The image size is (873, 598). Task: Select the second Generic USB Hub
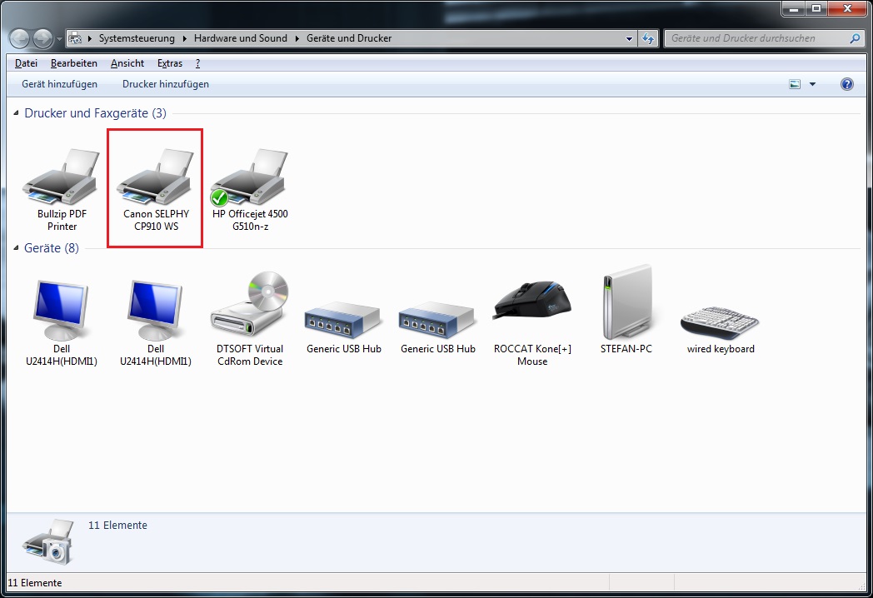click(x=437, y=328)
